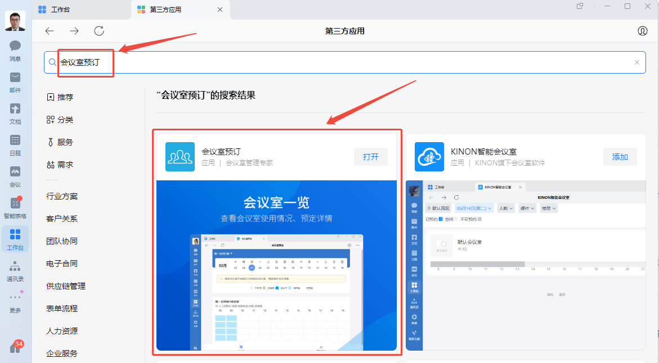Click the 会议室预订 app title
The image size is (659, 363).
221,152
